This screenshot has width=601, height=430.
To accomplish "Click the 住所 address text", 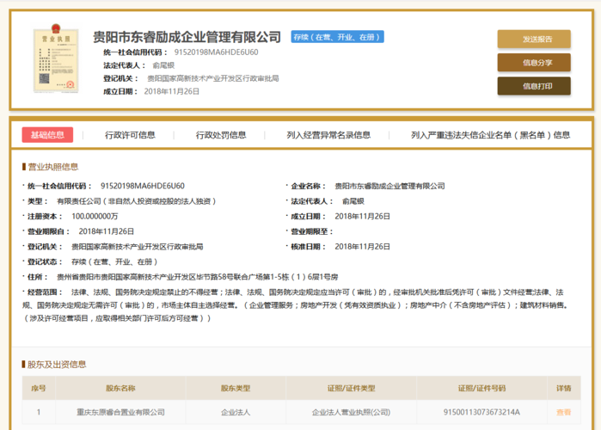I will click(198, 277).
